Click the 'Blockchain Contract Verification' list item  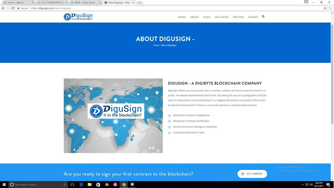[x=191, y=121]
